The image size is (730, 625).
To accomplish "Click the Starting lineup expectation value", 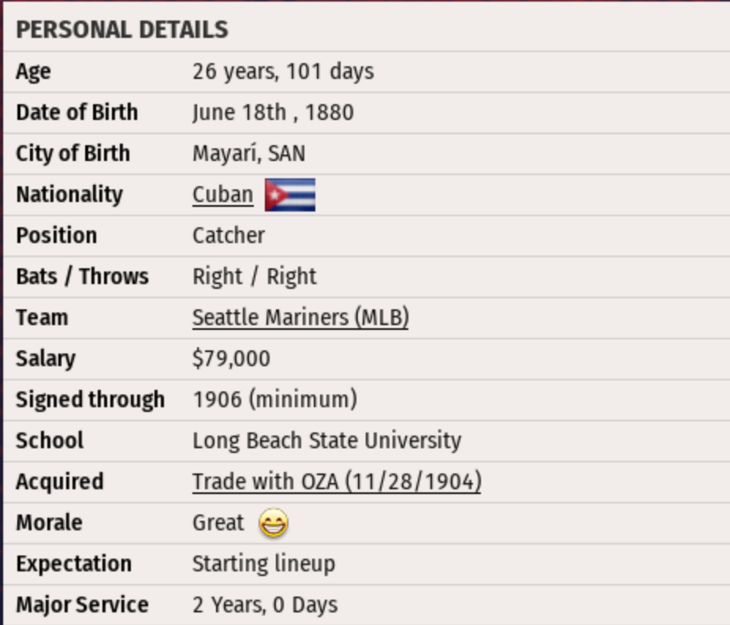I will pyautogui.click(x=263, y=564).
